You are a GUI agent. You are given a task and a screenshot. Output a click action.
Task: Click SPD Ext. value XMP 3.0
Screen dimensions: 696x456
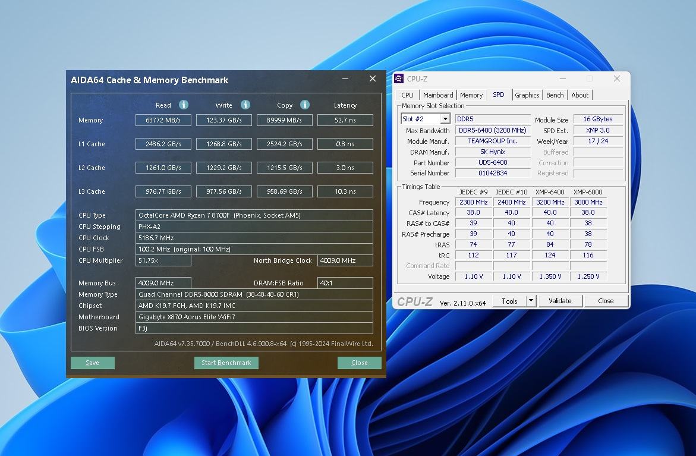598,130
